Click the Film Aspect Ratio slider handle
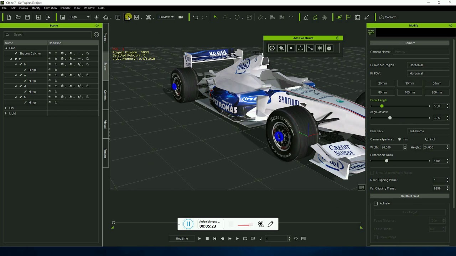Screen dimensions: 456x256 pyautogui.click(x=387, y=161)
